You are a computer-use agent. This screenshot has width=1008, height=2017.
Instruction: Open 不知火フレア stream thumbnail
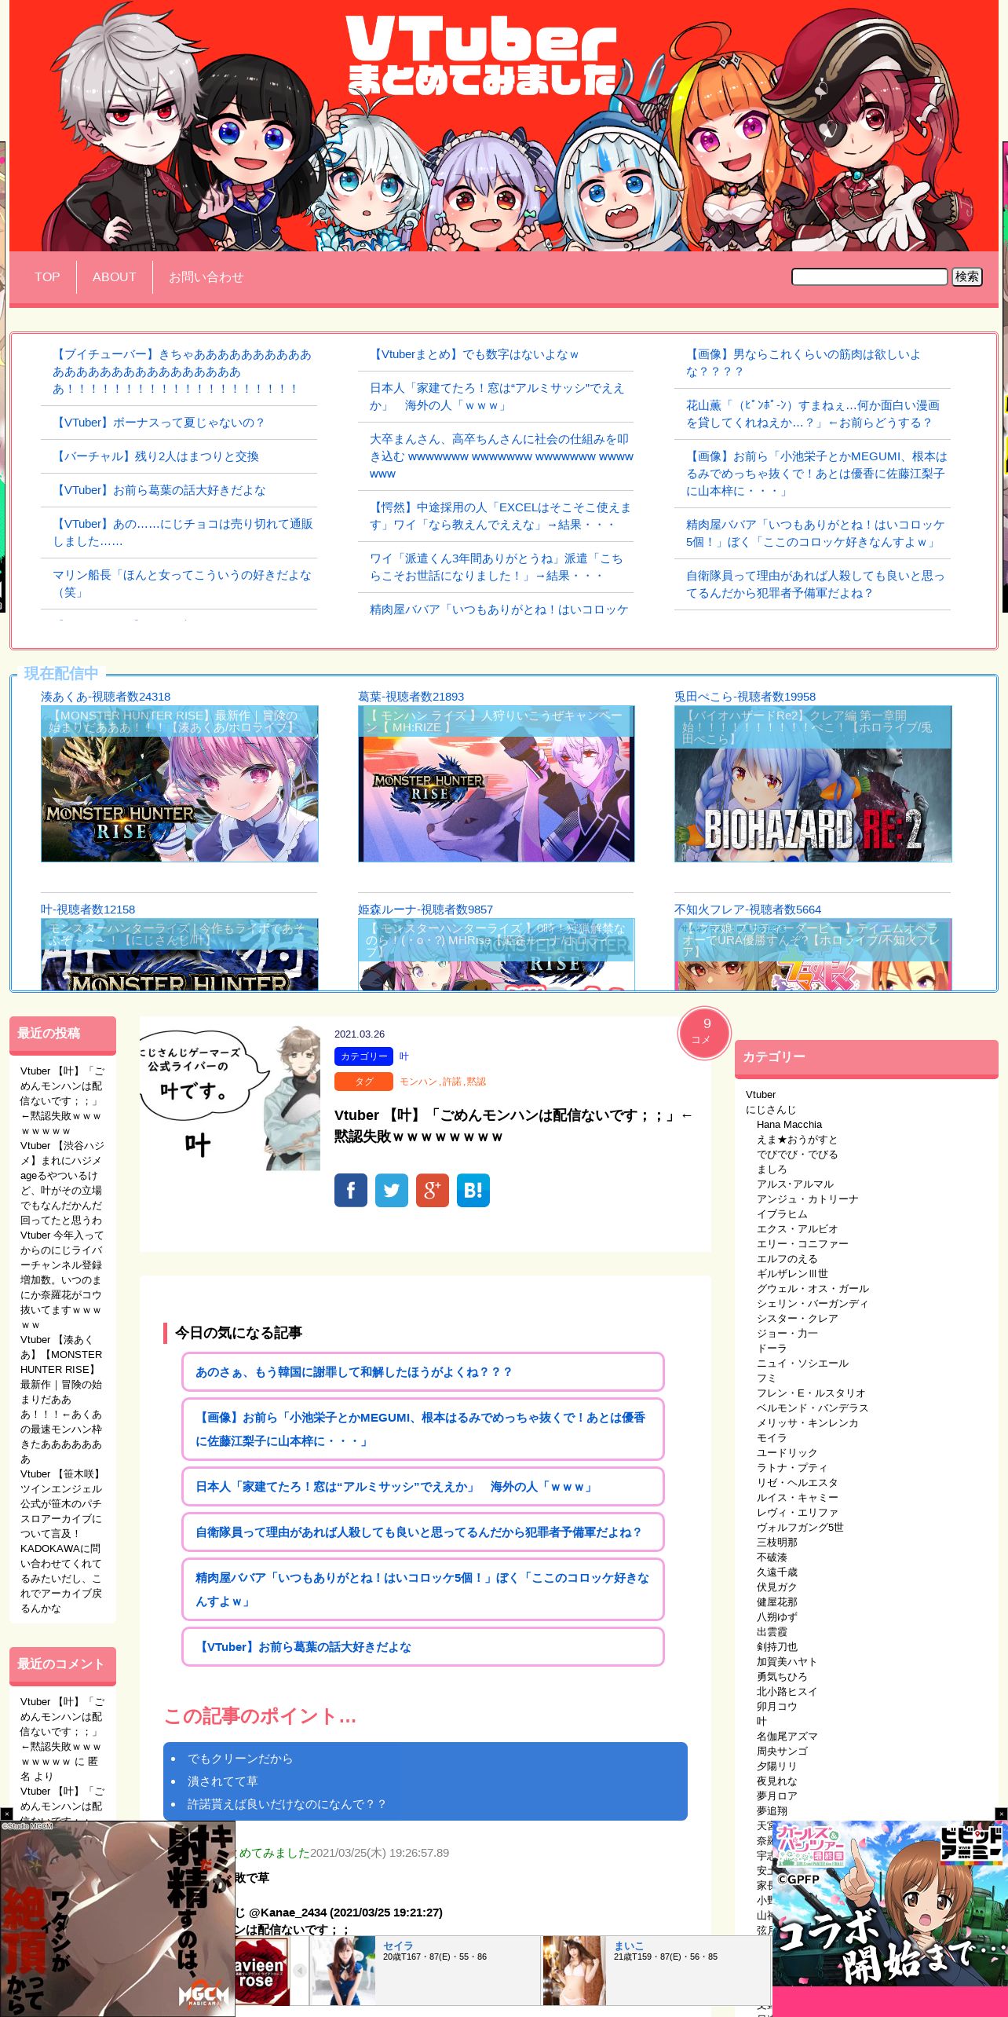point(813,954)
